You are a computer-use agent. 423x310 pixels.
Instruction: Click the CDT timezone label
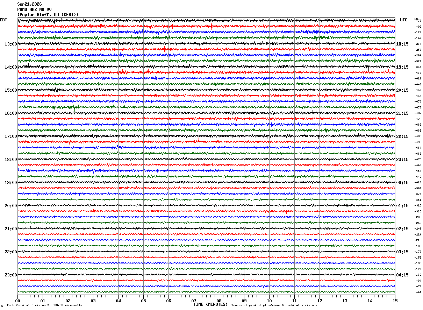[x=3, y=20]
